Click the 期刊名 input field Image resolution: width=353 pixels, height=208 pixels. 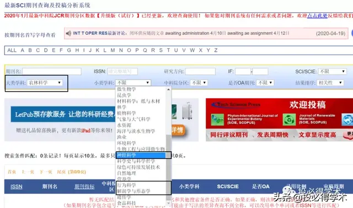[52, 71]
